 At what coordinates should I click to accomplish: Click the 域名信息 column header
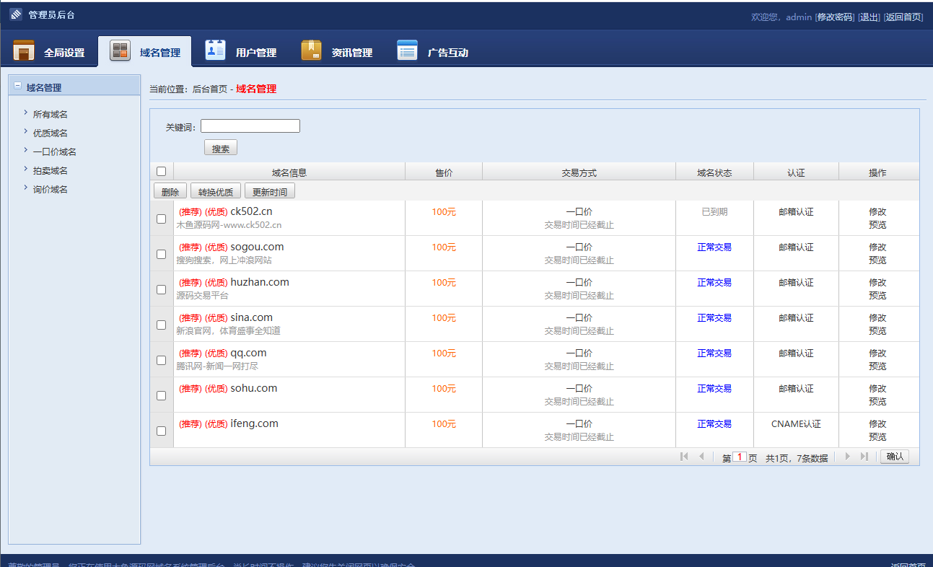[289, 172]
